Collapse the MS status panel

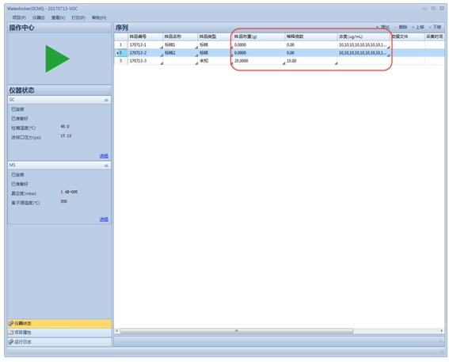coord(106,166)
